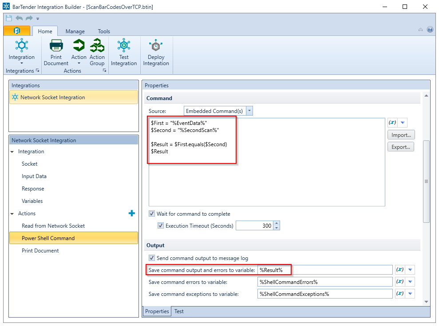Insert variable for ShellCommandErrors field (x) icon
The image size is (439, 326).
point(400,282)
